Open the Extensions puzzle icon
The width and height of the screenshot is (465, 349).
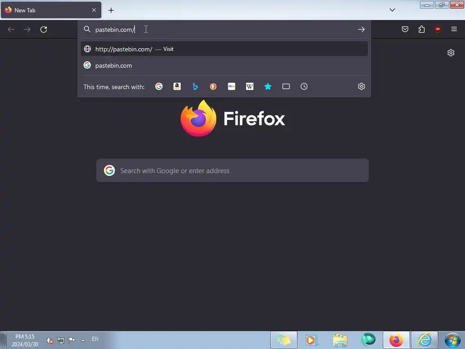(x=421, y=29)
